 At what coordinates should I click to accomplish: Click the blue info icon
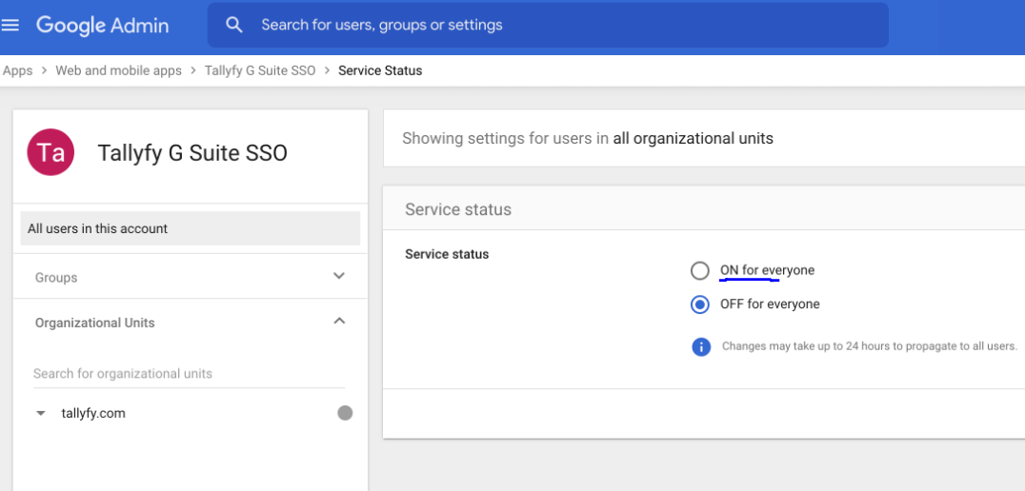[701, 346]
